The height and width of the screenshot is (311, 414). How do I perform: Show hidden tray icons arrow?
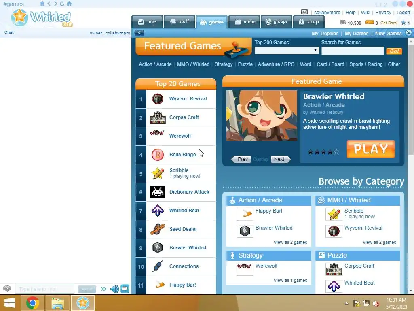click(x=346, y=303)
